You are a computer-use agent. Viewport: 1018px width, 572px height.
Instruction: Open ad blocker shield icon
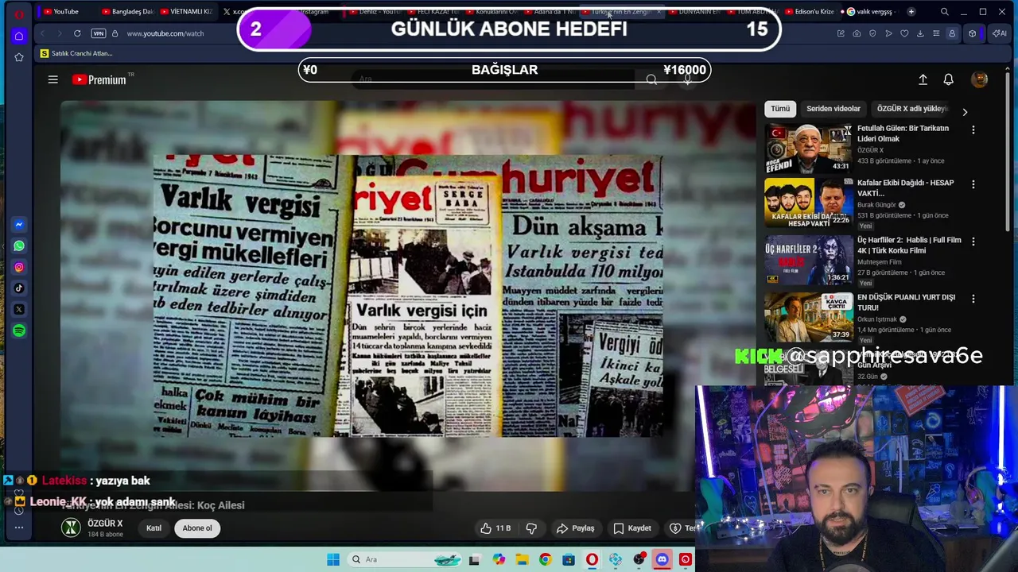click(x=872, y=33)
